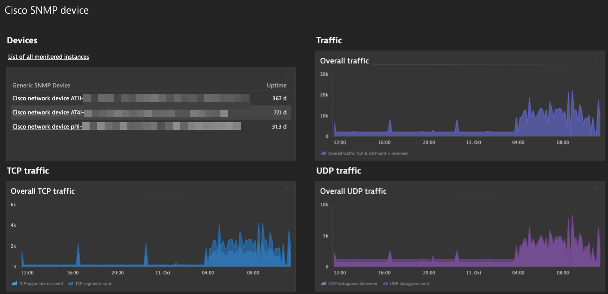Open Cisco network device AT4i- entry
Screen dimensions: 608x294
tap(48, 112)
